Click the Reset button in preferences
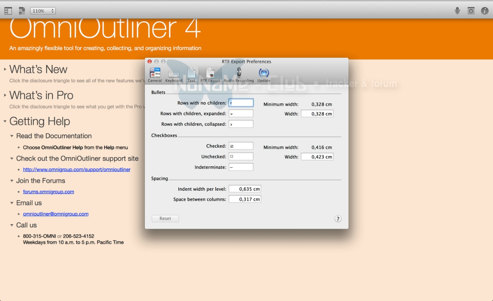The height and width of the screenshot is (301, 493). pyautogui.click(x=165, y=218)
